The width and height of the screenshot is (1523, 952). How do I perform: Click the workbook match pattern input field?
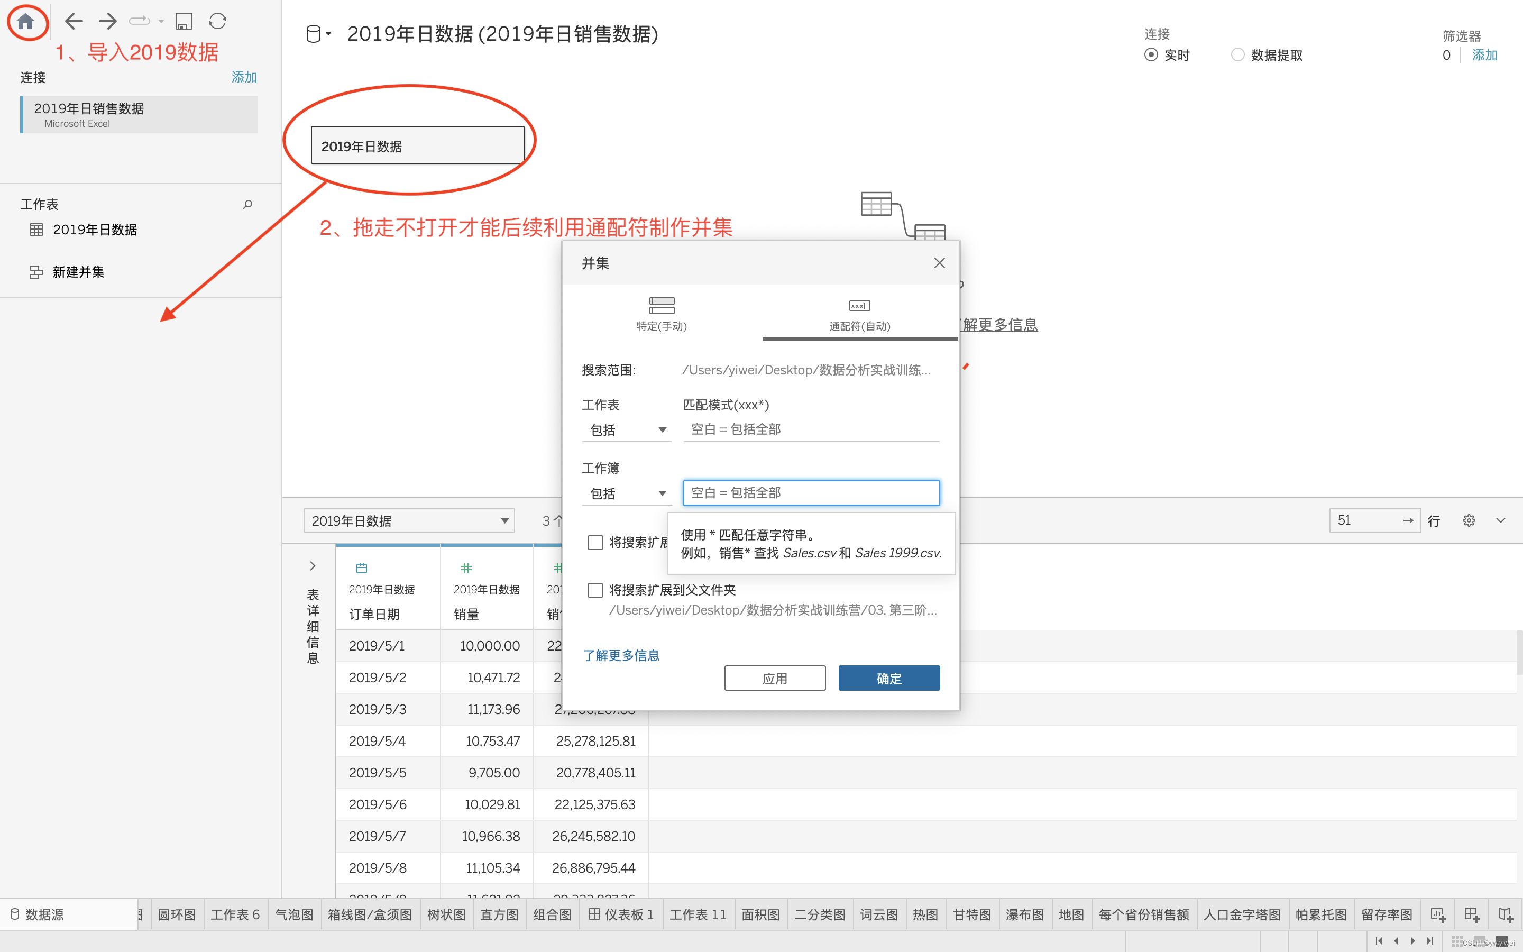811,493
